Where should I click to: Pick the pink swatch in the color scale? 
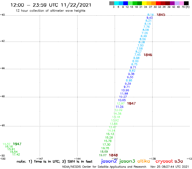[181, 3]
